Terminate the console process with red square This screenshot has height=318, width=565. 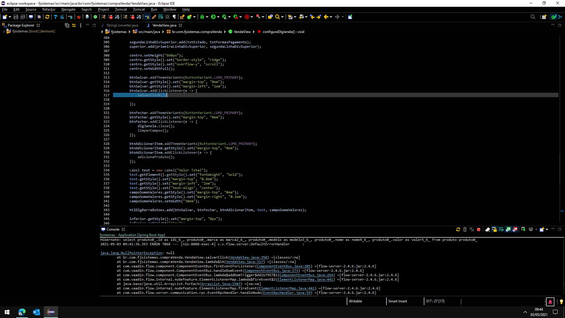click(x=478, y=229)
